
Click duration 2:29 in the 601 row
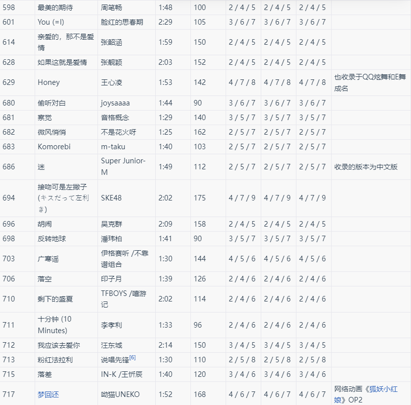click(x=165, y=22)
